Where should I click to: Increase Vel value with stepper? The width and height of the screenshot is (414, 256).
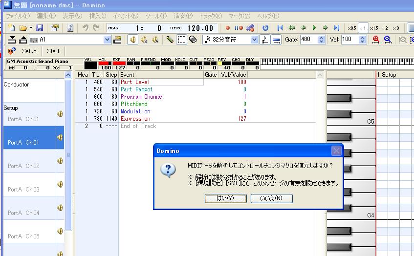(x=363, y=38)
